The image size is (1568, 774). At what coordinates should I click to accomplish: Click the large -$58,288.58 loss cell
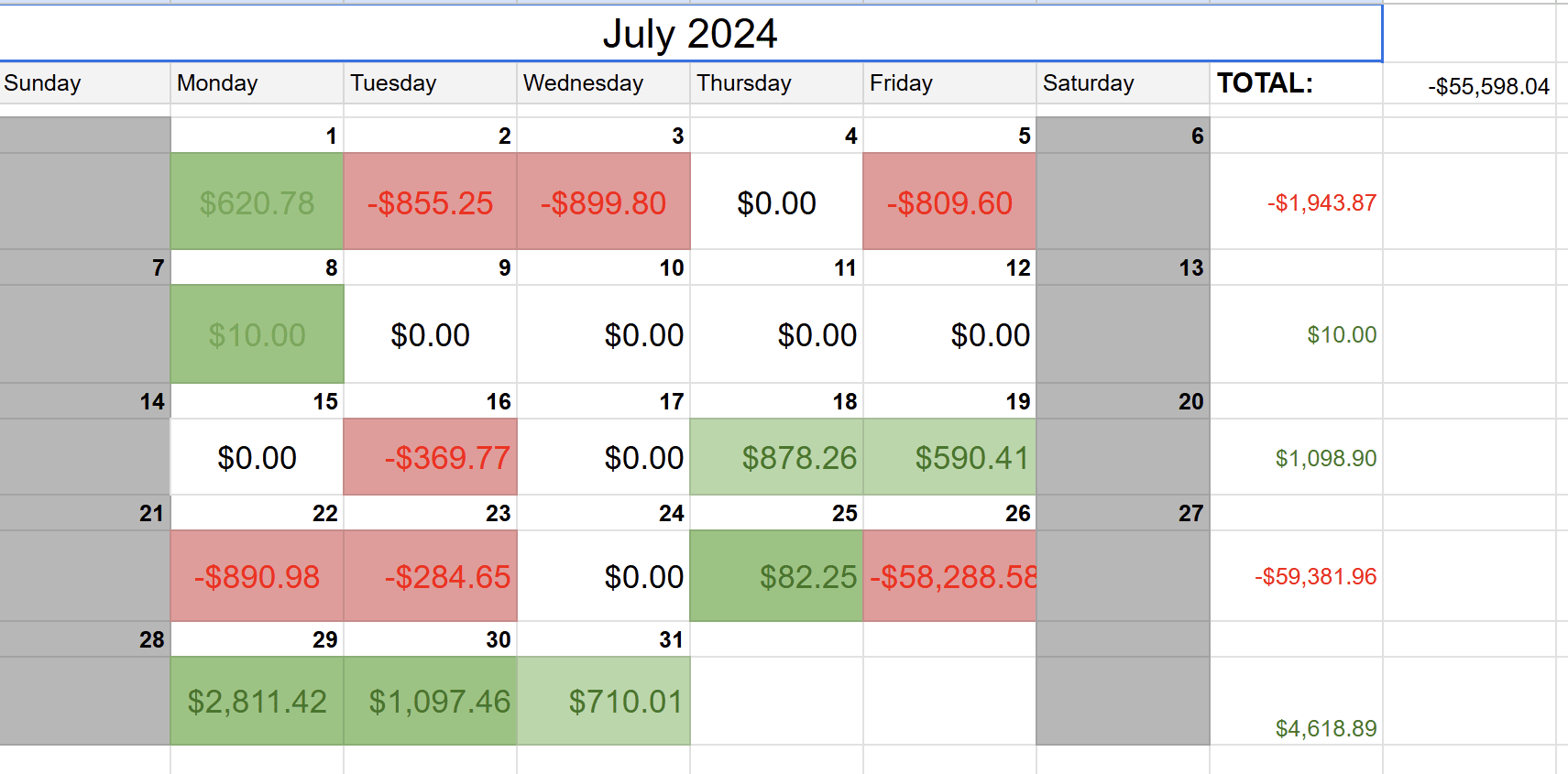click(949, 576)
